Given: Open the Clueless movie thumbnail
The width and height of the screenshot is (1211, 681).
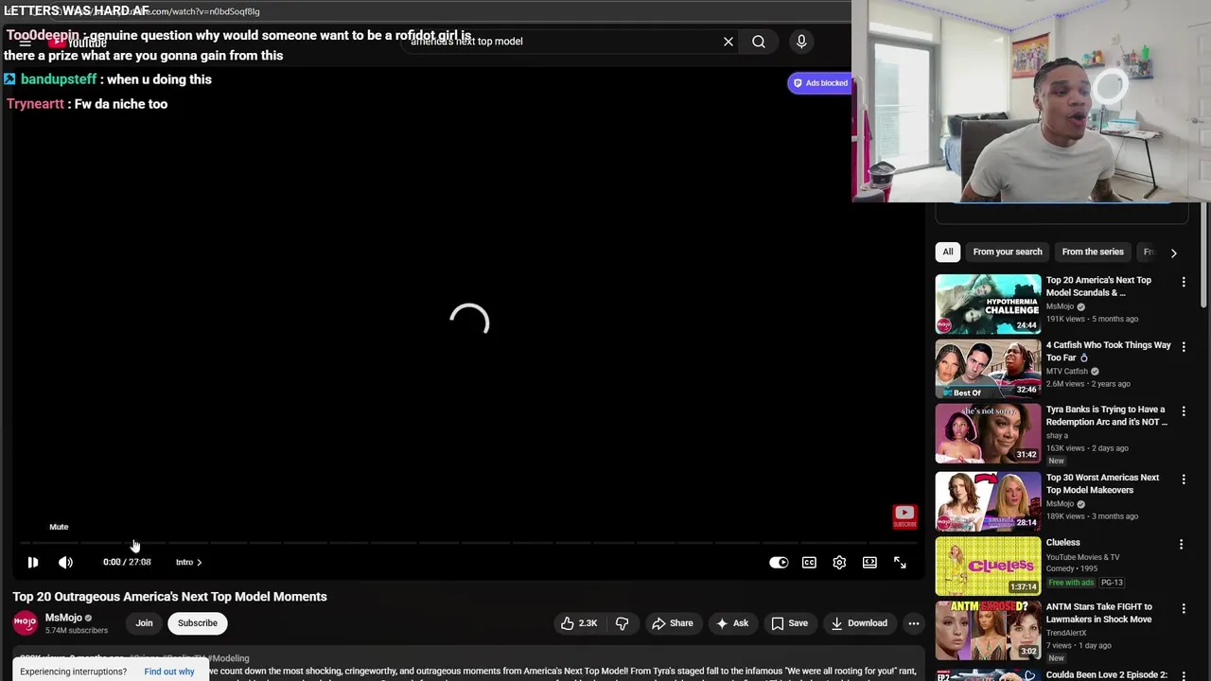Looking at the screenshot, I should click(x=988, y=566).
